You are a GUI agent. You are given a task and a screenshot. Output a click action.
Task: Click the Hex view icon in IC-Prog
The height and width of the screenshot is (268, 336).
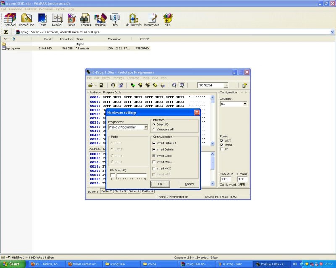pyautogui.click(x=182, y=85)
